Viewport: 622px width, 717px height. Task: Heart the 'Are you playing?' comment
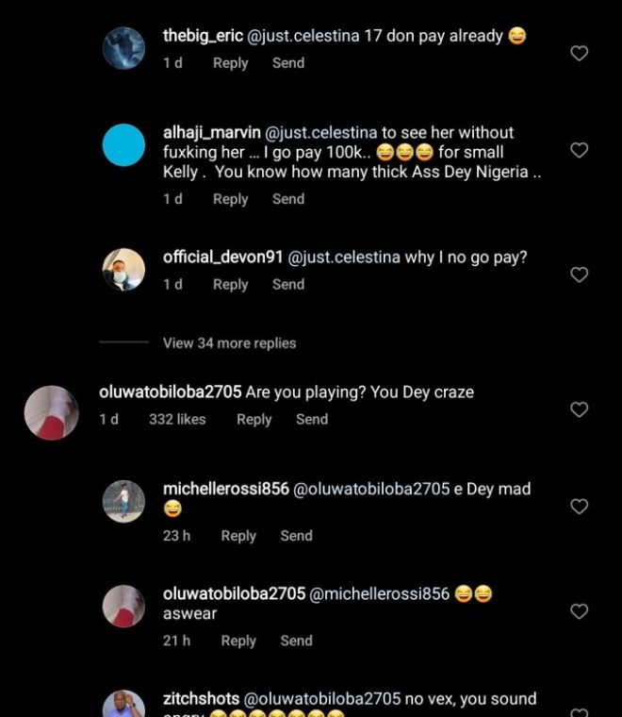point(580,409)
